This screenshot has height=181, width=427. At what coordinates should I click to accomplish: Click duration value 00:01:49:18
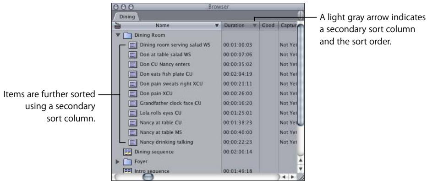click(237, 171)
